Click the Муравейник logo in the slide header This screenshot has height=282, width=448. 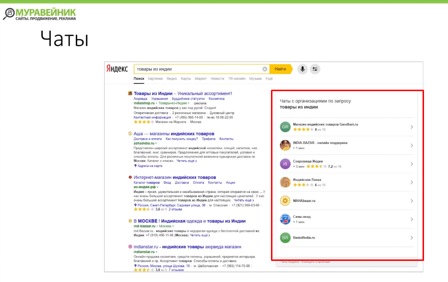click(40, 14)
